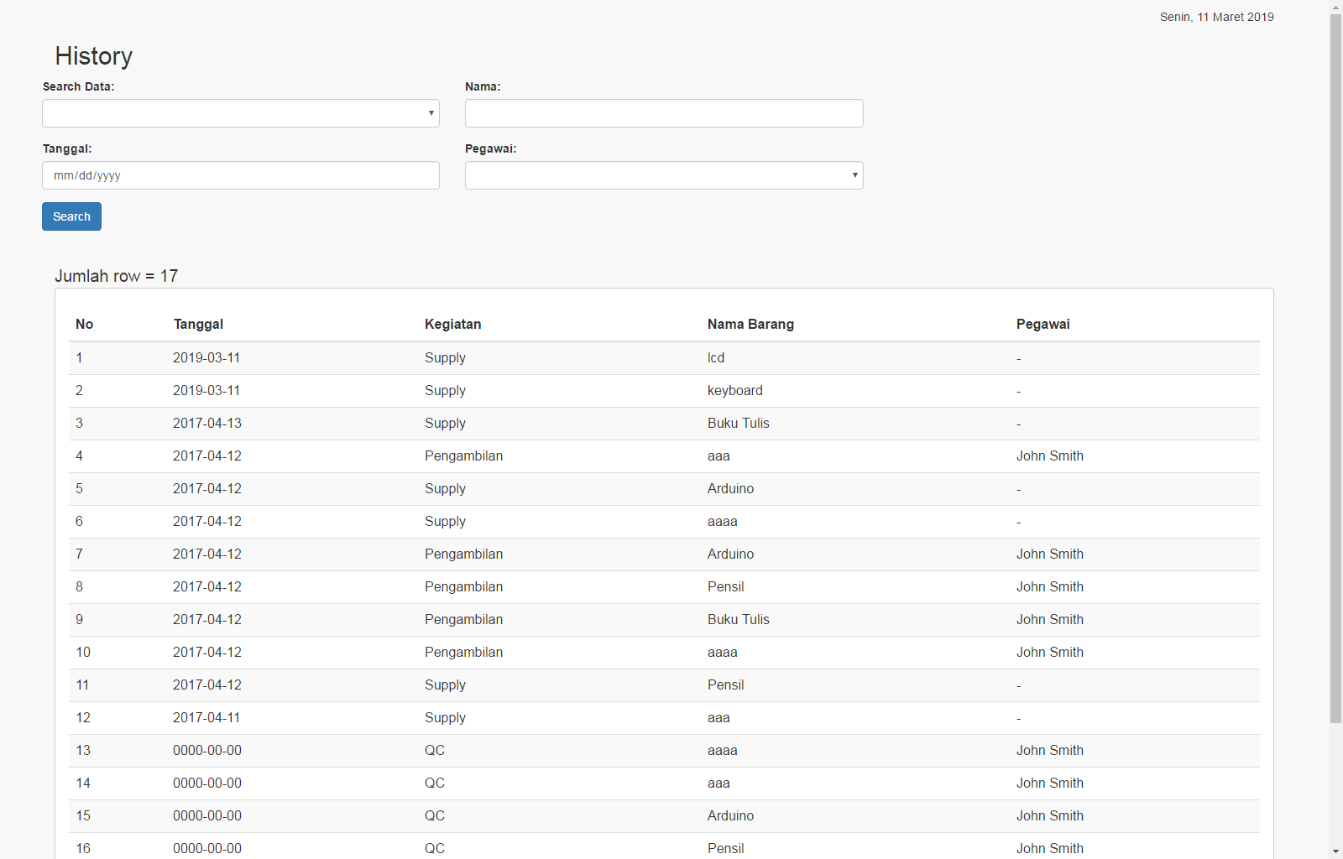Image resolution: width=1343 pixels, height=859 pixels.
Task: Click the date Senin, 11 Maret 2019
Action: pos(1216,17)
